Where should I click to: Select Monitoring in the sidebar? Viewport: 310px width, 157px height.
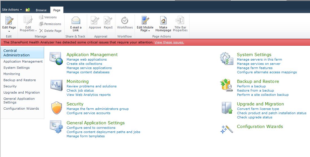(x=12, y=74)
